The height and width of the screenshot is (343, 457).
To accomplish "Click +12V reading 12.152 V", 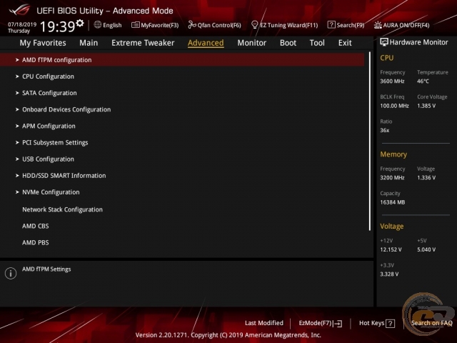I will point(391,250).
